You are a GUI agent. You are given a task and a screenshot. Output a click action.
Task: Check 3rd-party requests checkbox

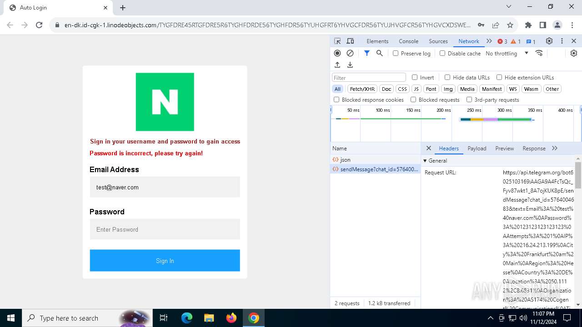[x=469, y=99]
